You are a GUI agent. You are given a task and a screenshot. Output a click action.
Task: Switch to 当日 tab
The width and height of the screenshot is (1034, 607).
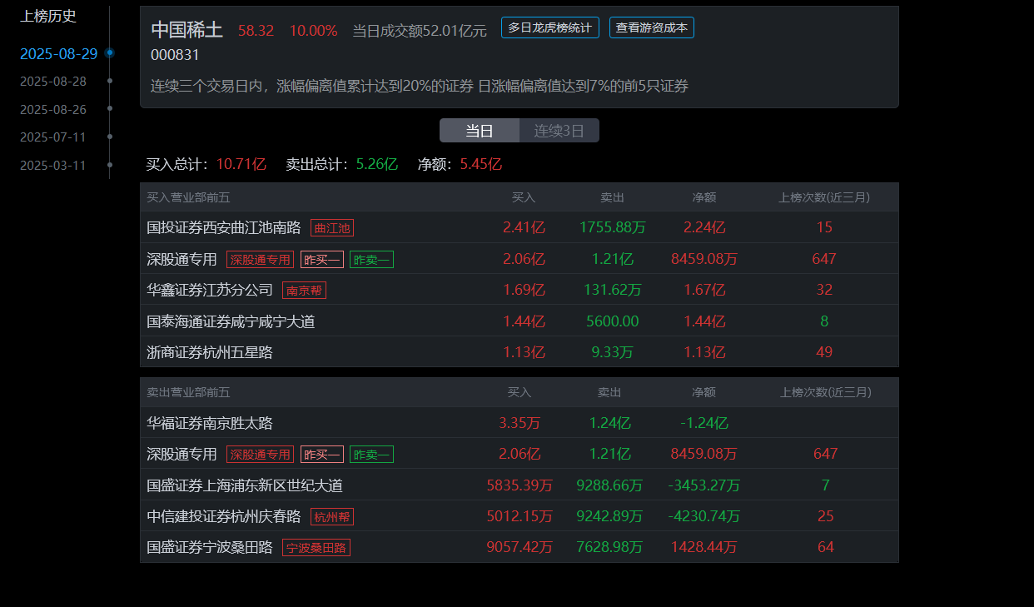tap(480, 131)
